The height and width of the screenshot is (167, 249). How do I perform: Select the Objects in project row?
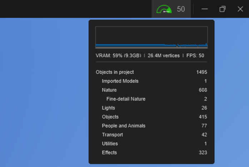(115, 72)
